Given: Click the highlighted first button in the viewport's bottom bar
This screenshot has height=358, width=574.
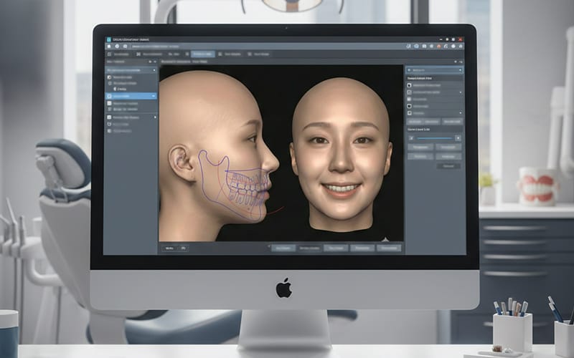Looking at the screenshot, I should coord(283,248).
